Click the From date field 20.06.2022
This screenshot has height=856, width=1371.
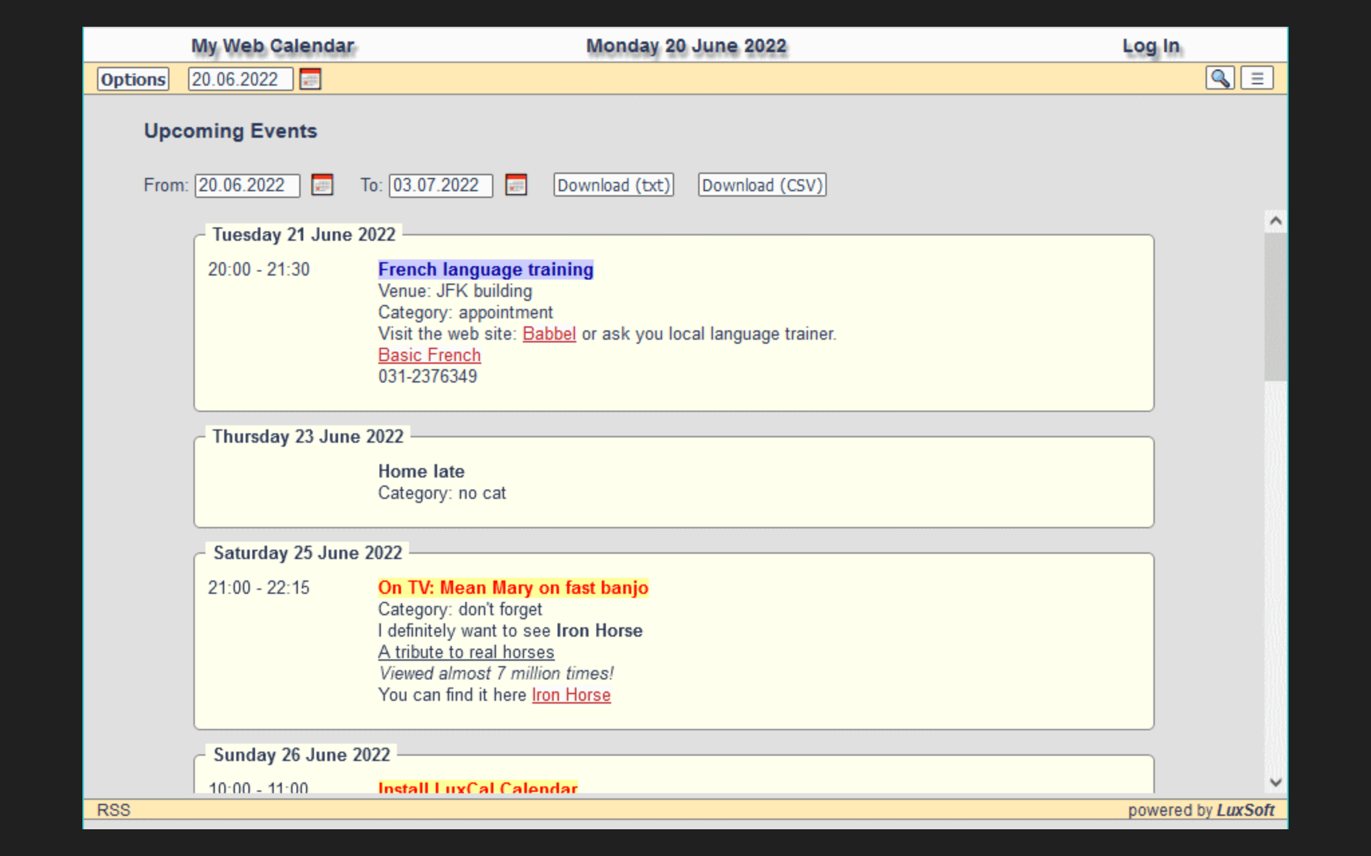coord(246,185)
